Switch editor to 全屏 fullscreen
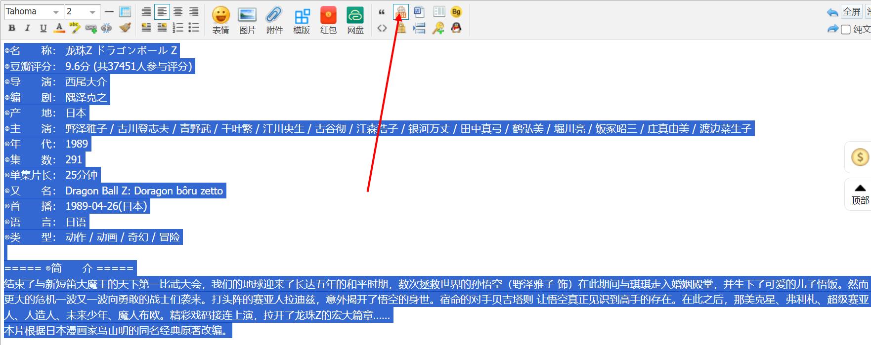The width and height of the screenshot is (871, 345). pyautogui.click(x=852, y=12)
